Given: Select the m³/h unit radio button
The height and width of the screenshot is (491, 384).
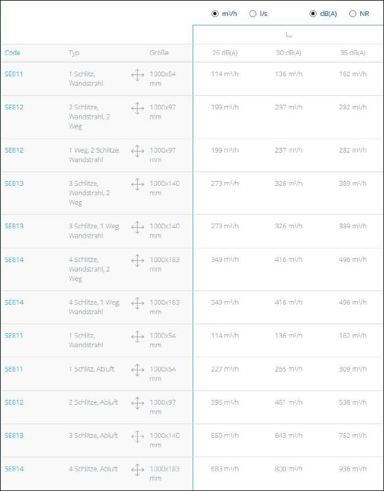Looking at the screenshot, I should (215, 14).
